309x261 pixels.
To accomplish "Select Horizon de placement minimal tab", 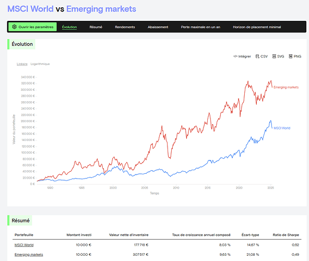I will tap(257, 27).
